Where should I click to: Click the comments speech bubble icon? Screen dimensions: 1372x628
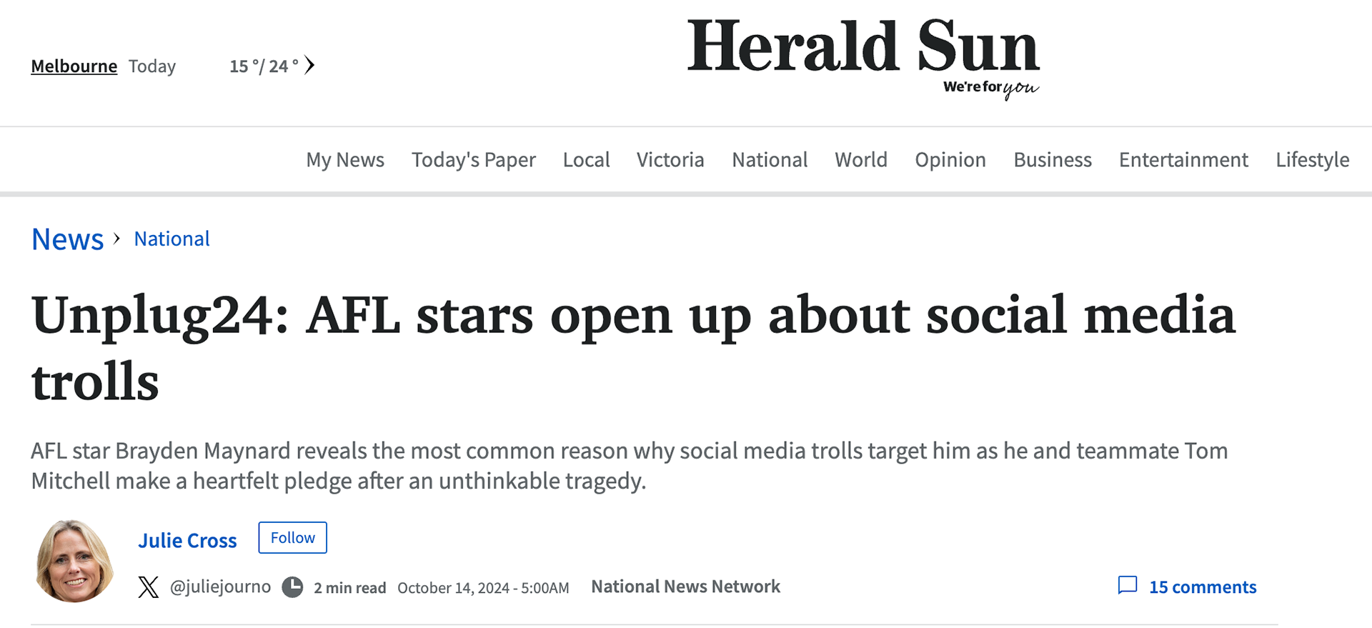tap(1127, 586)
